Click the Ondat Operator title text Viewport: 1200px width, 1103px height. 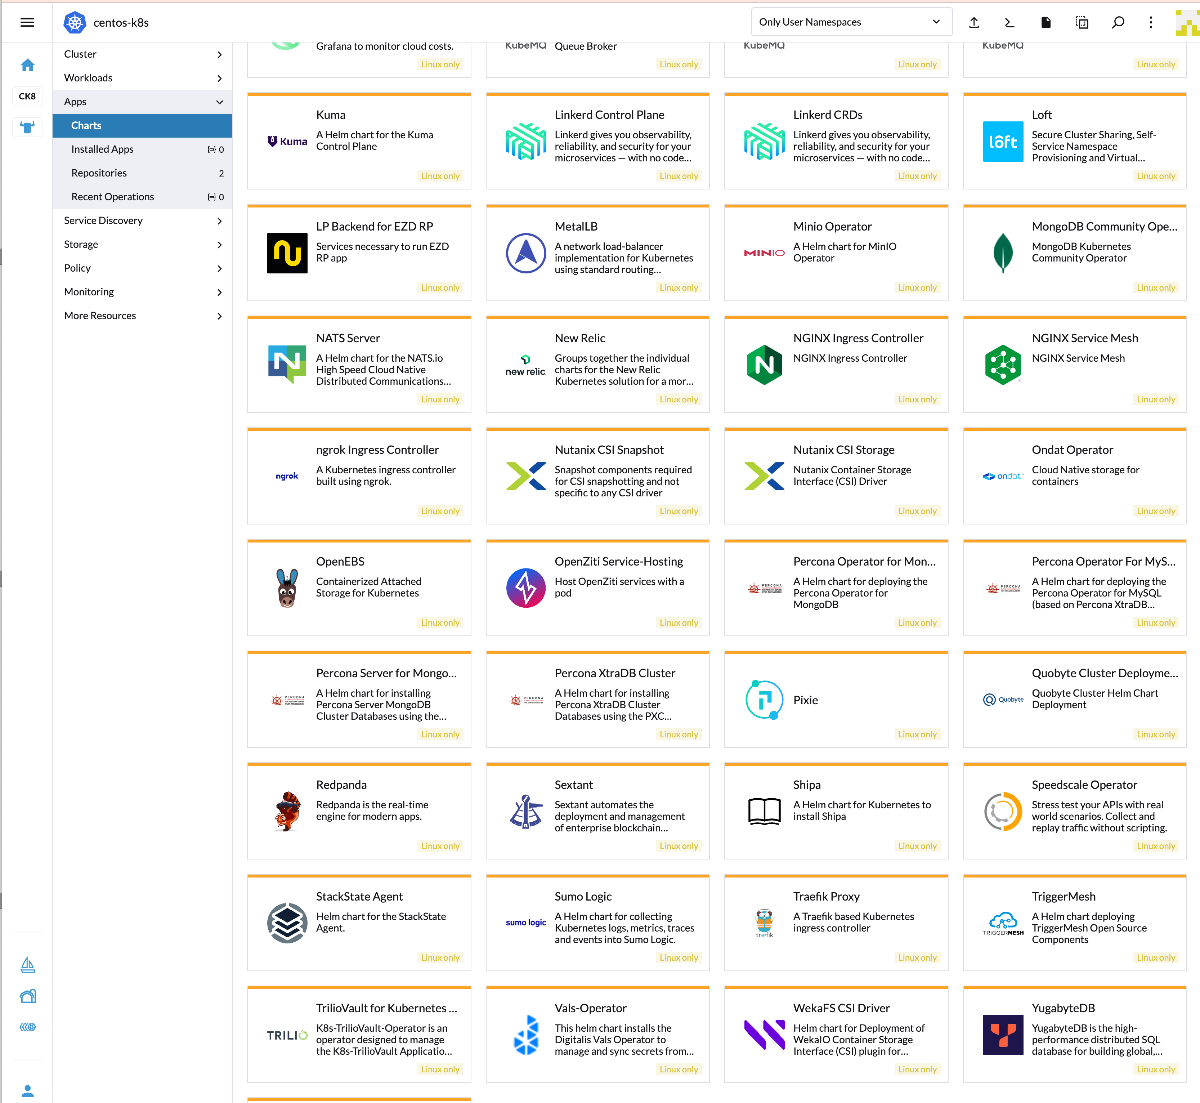[1072, 450]
